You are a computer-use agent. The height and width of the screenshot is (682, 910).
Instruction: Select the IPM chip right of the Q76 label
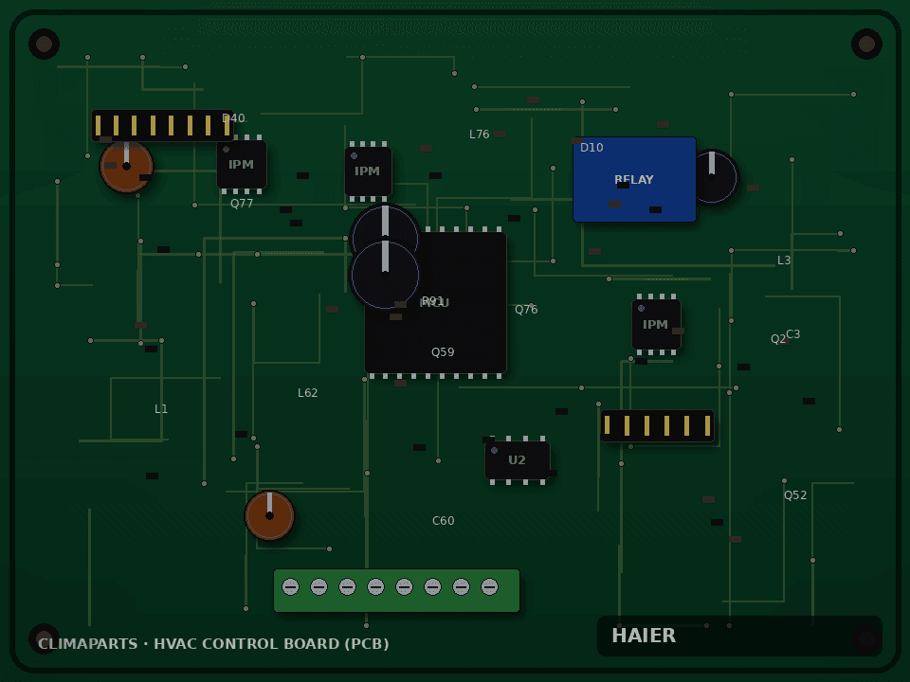(x=656, y=325)
